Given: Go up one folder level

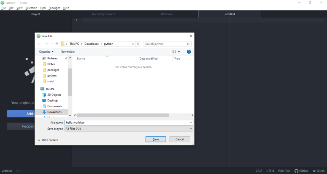Looking at the screenshot, I should 57,44.
